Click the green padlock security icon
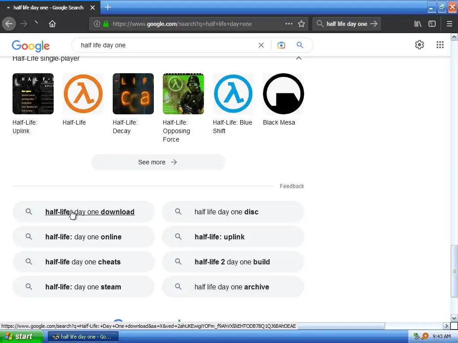Screen dimensions: 458x343 pos(106,24)
